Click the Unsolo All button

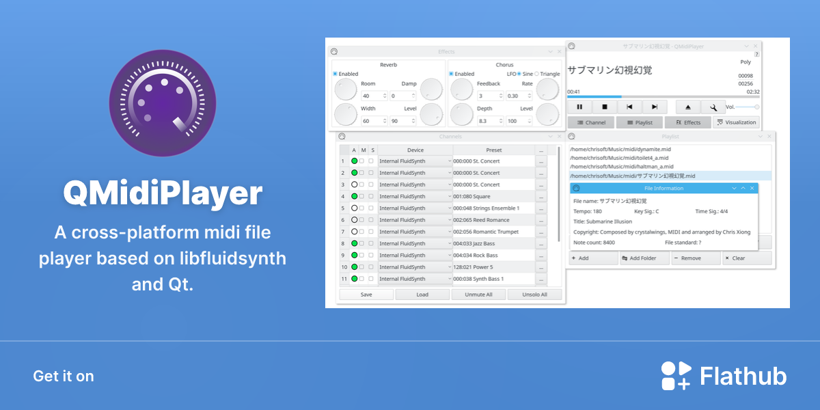pyautogui.click(x=534, y=295)
